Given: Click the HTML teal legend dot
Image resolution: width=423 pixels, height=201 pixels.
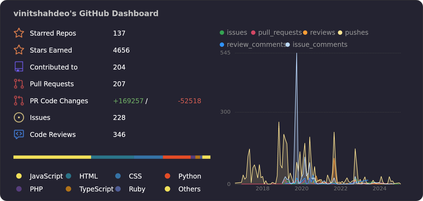Looking at the screenshot, I should (x=69, y=176).
